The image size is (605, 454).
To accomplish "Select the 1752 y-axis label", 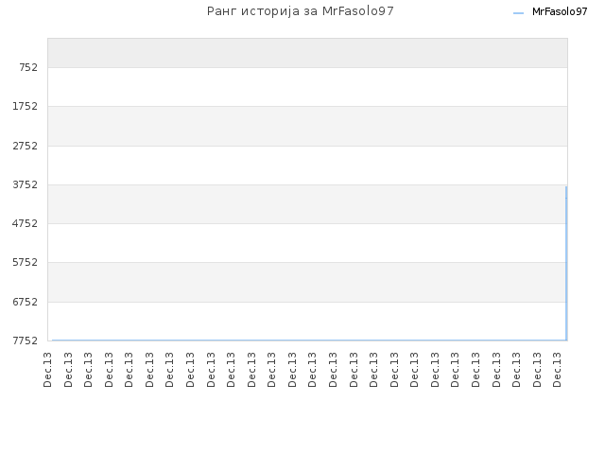I will pos(26,106).
